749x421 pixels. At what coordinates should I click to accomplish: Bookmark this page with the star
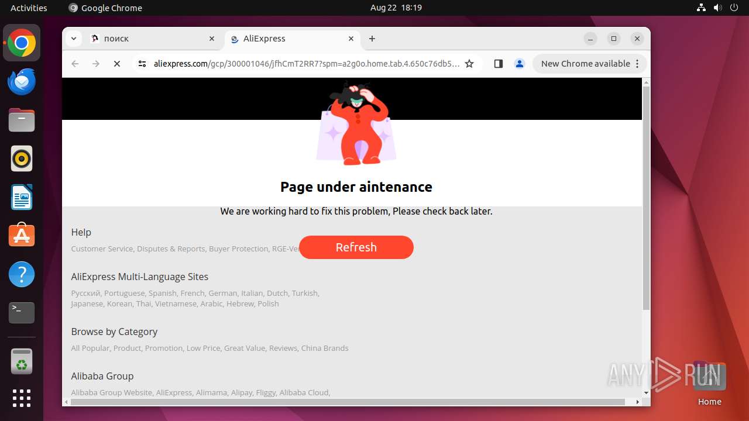pos(469,64)
